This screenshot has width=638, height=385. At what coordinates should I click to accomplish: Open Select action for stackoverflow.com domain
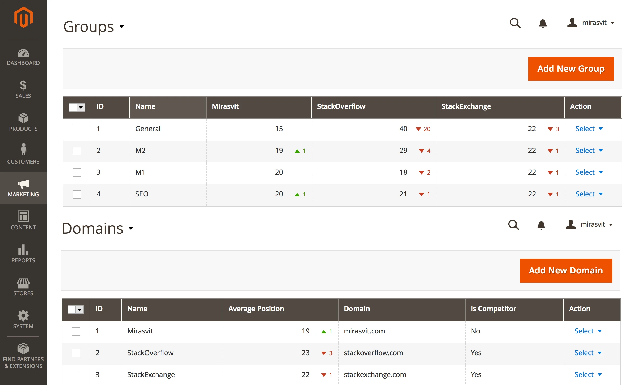tap(588, 353)
